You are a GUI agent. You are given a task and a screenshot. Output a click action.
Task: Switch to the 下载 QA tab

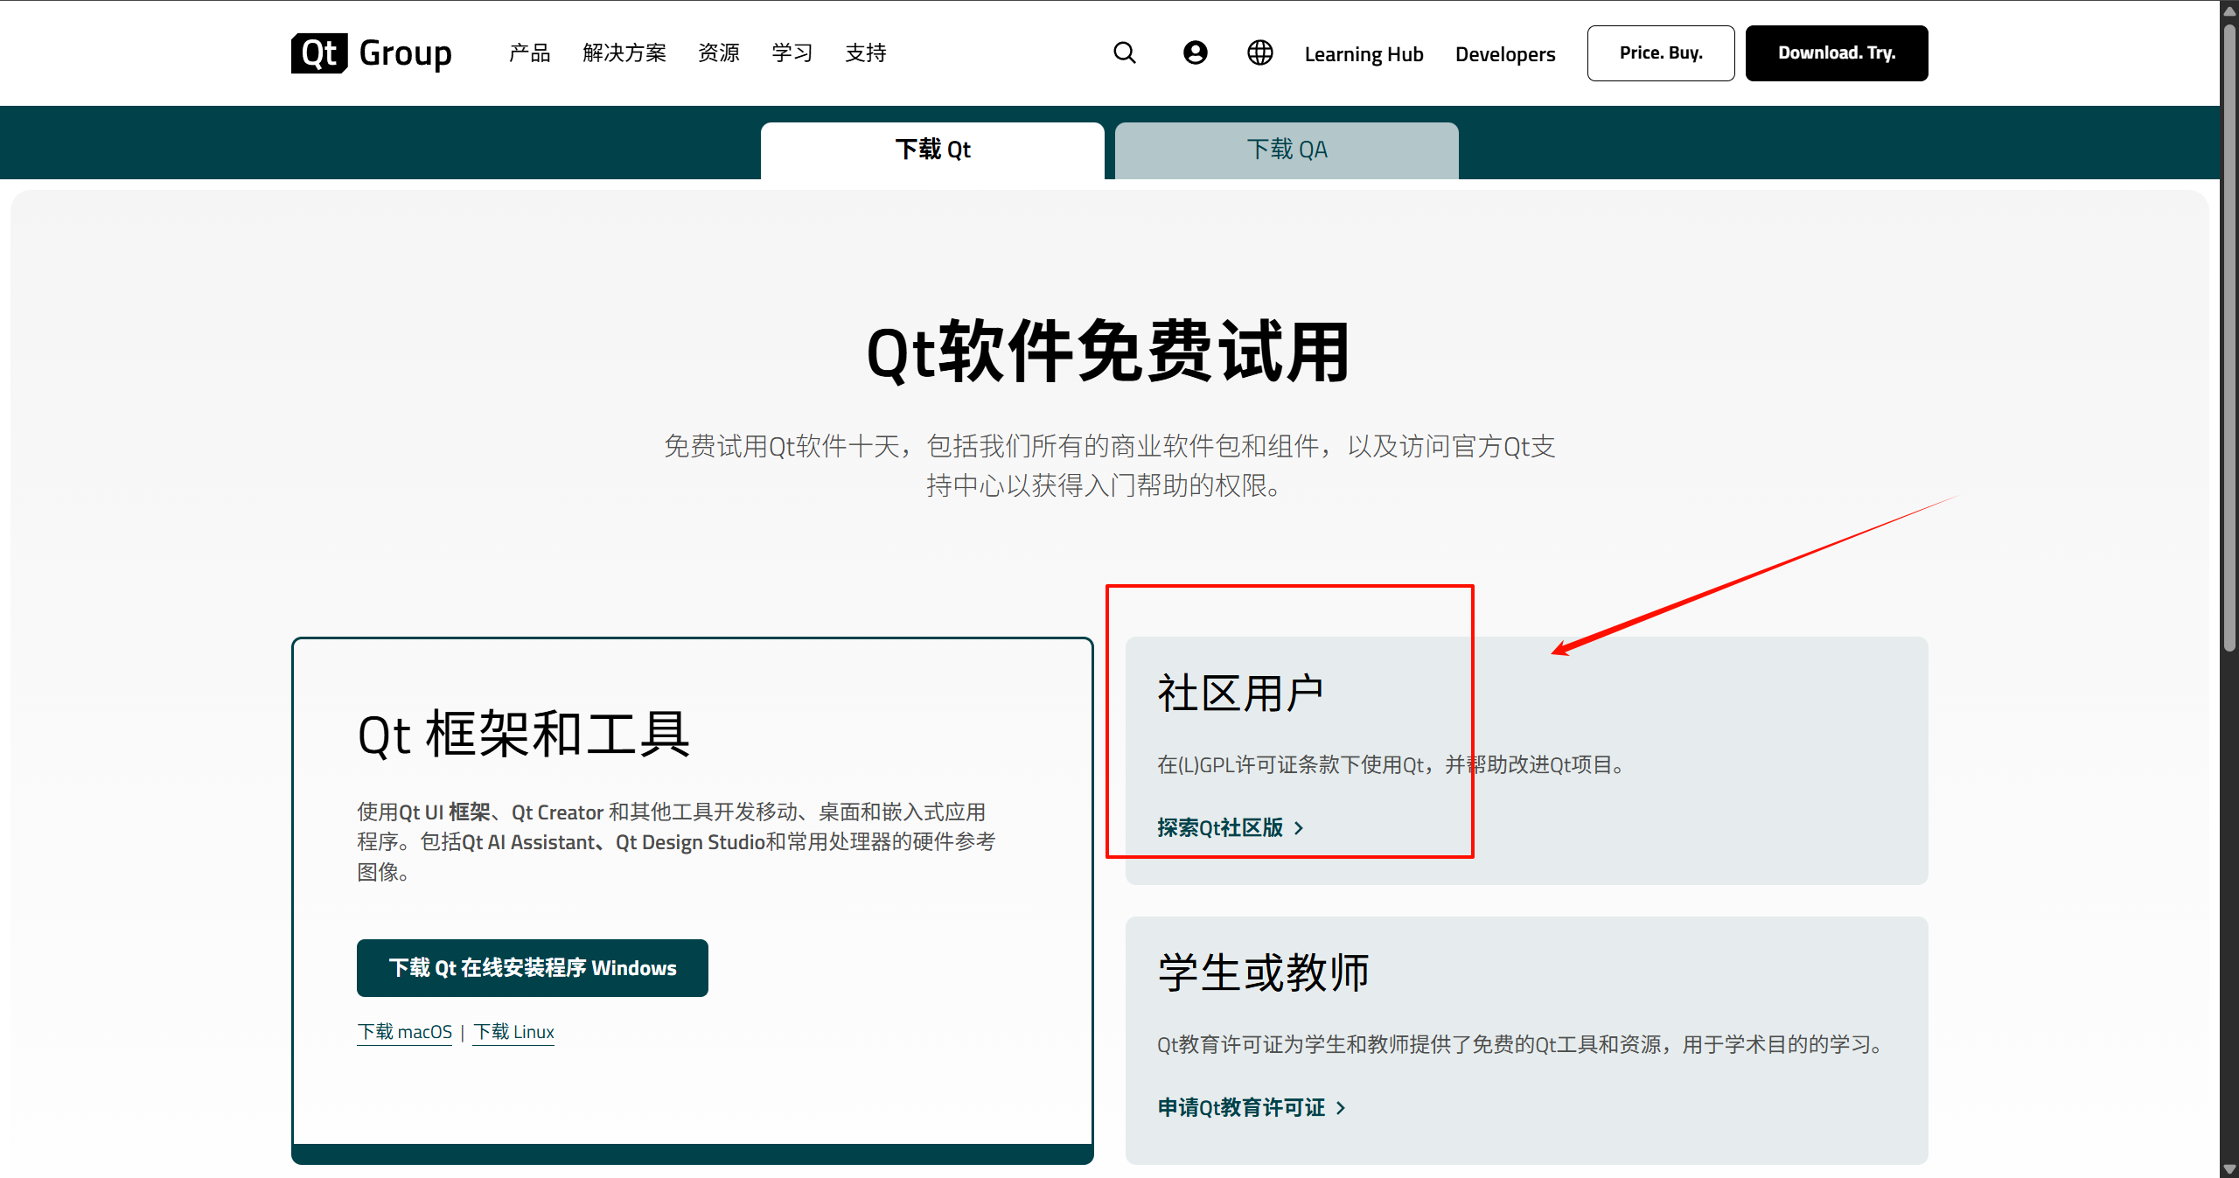tap(1287, 149)
